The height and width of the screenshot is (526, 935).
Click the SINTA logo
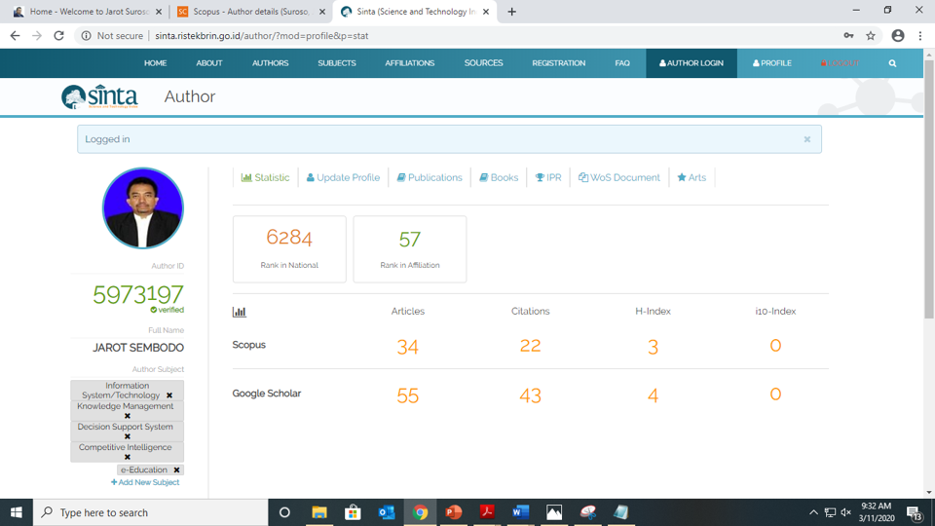point(99,96)
